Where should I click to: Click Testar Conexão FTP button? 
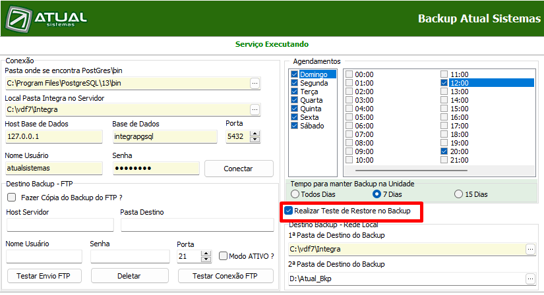(226, 276)
